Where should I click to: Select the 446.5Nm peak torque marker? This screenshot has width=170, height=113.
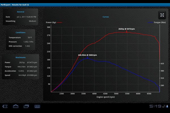88,58
